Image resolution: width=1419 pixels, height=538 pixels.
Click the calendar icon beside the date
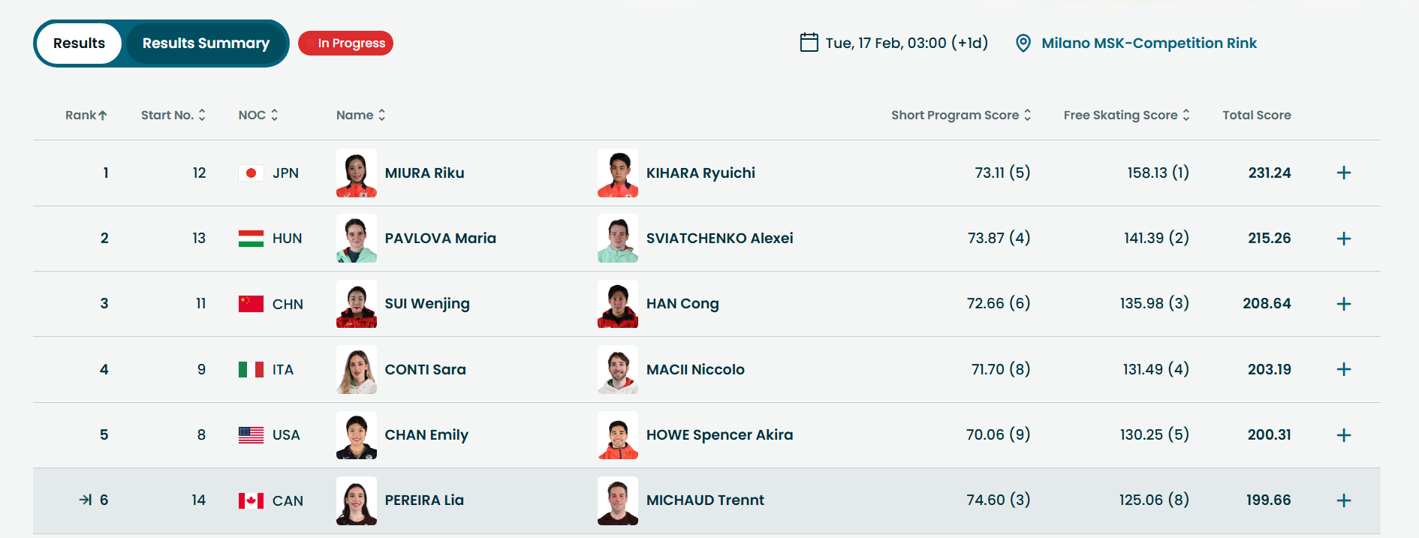tap(809, 43)
